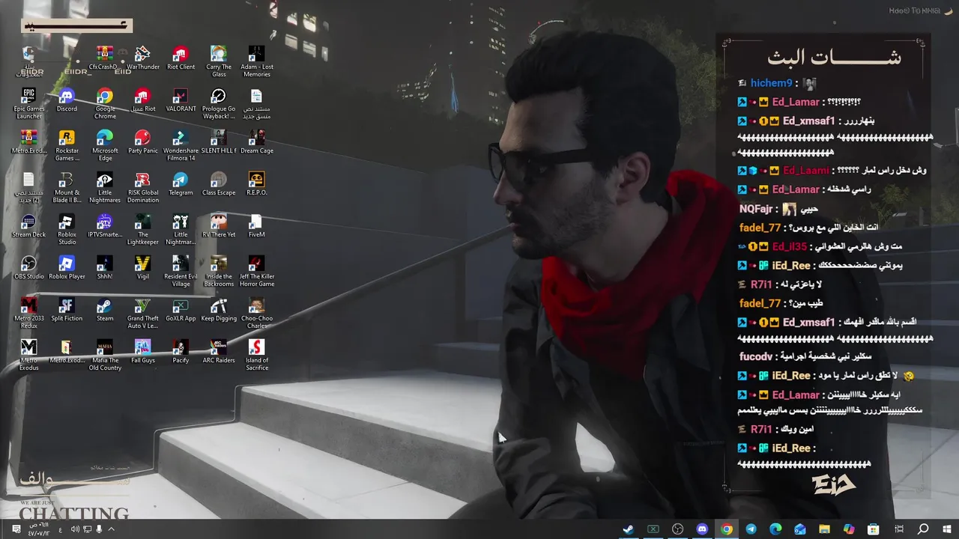
Task: Open the Epic Games Launcher shortcut
Action: (28, 103)
